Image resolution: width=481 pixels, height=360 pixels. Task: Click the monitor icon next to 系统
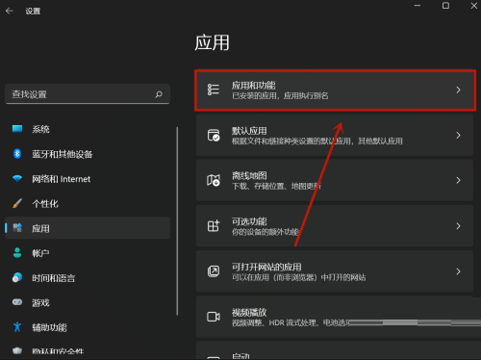17,129
